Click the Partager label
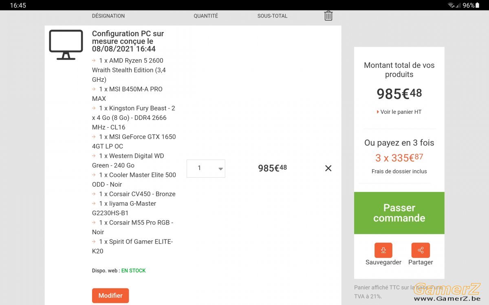Image resolution: width=489 pixels, height=305 pixels. point(421,262)
